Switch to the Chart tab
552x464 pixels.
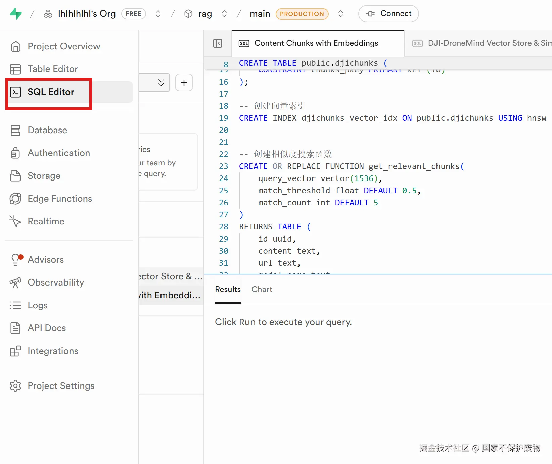coord(262,289)
